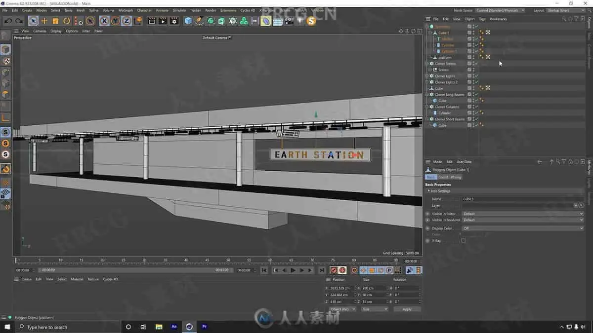This screenshot has width=593, height=333.
Task: Click the Record Active Objects icon
Action: click(x=334, y=270)
